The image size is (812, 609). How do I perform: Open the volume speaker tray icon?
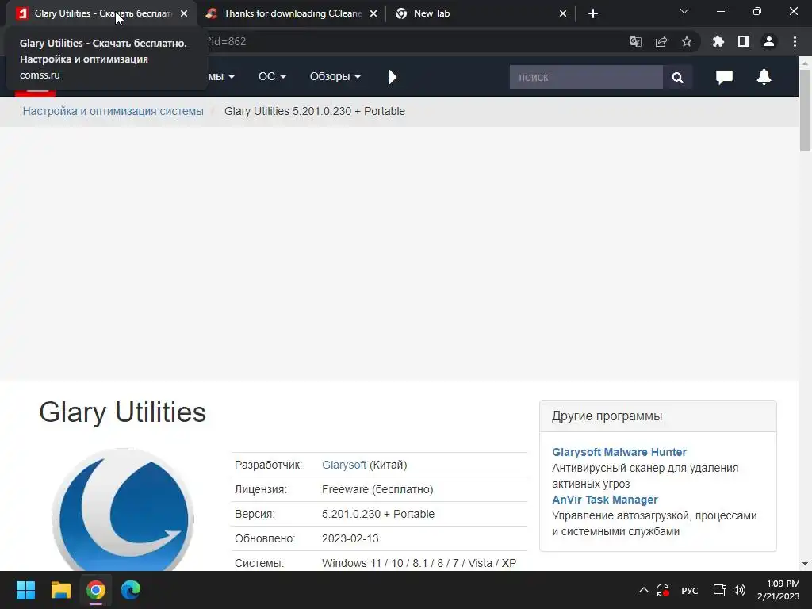pyautogui.click(x=739, y=590)
